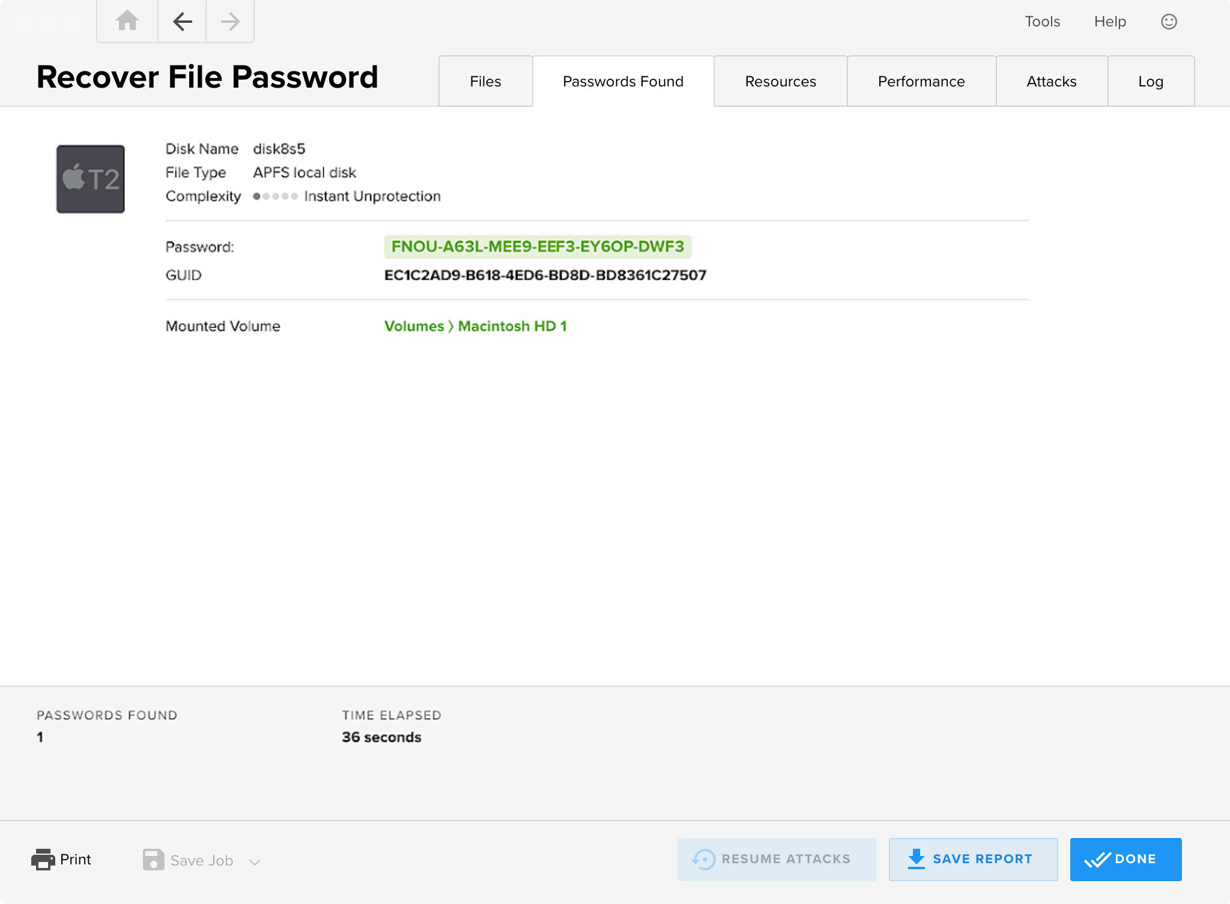Go back using the back arrow icon

coord(181,21)
